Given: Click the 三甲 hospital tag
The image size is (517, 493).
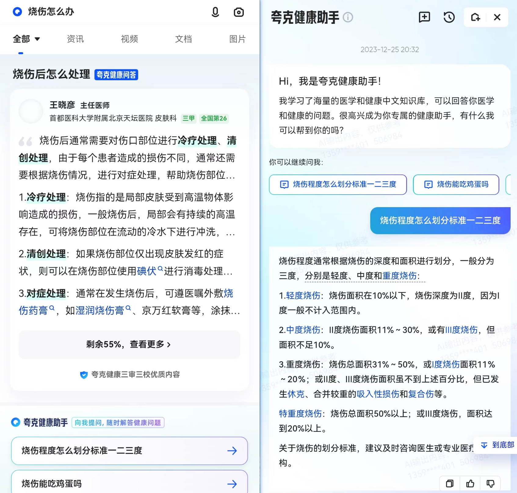Looking at the screenshot, I should coord(189,118).
